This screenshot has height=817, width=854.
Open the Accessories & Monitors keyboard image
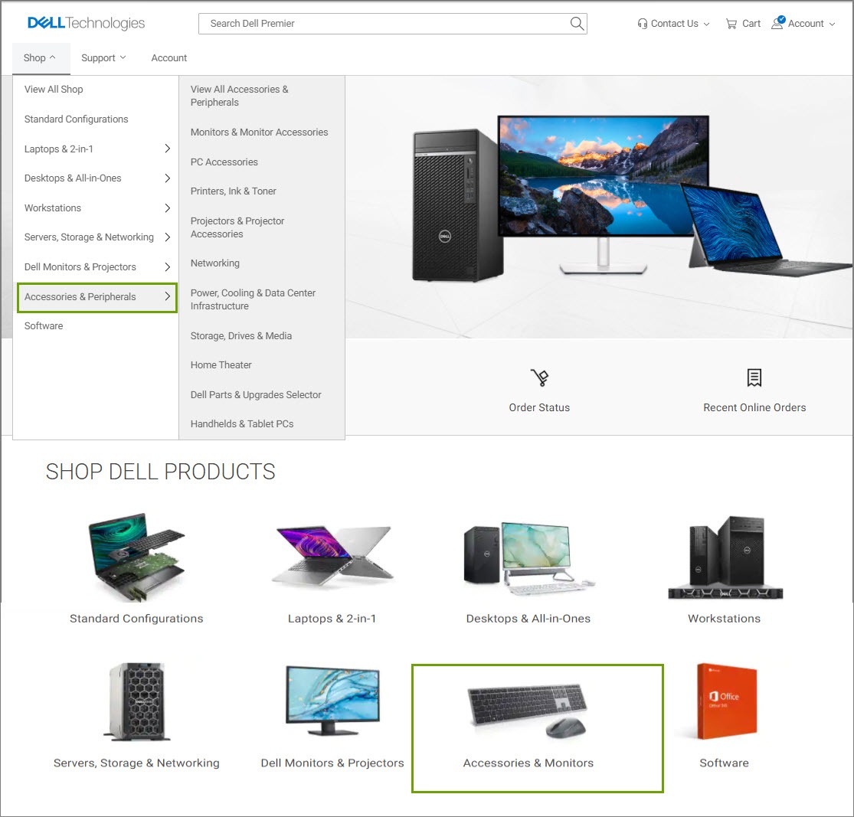527,711
